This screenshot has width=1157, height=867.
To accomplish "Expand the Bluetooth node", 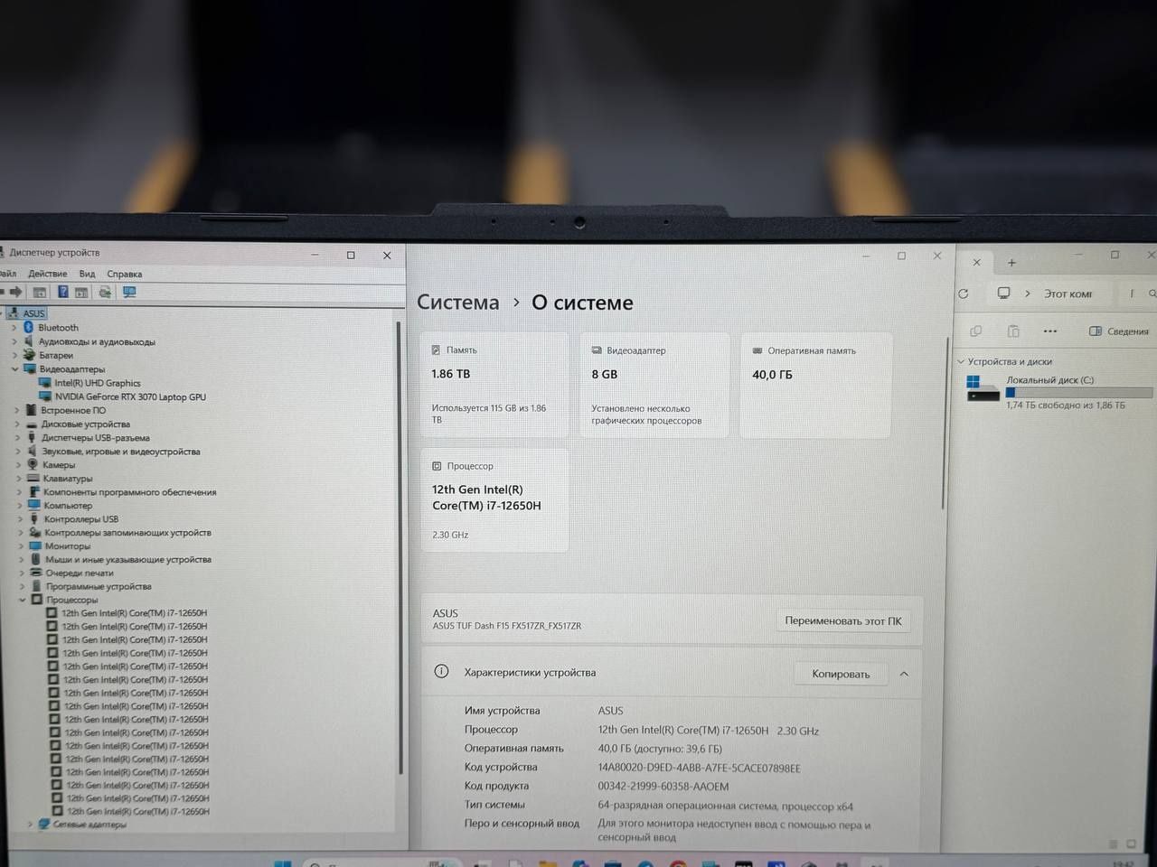I will point(14,328).
